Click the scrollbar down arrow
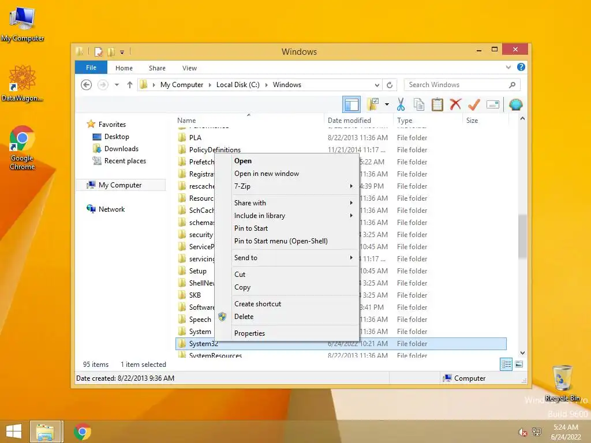The image size is (591, 443). 522,353
